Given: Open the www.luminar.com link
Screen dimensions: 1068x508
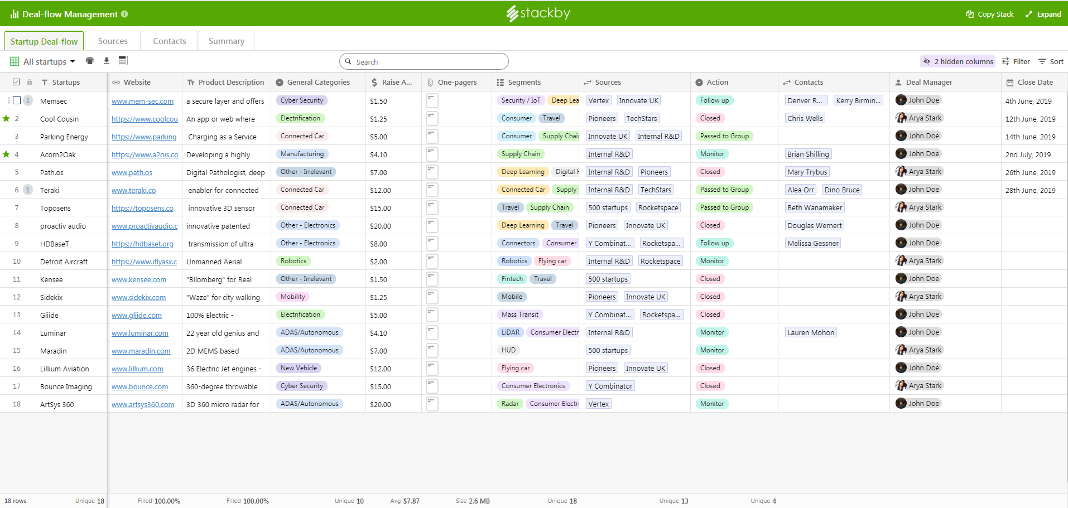Looking at the screenshot, I should tap(139, 333).
